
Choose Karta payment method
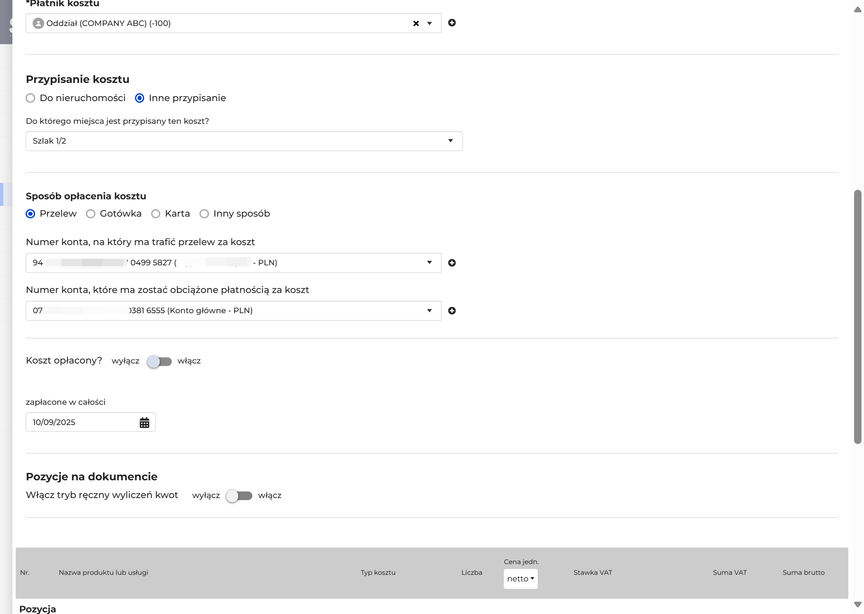pos(156,214)
